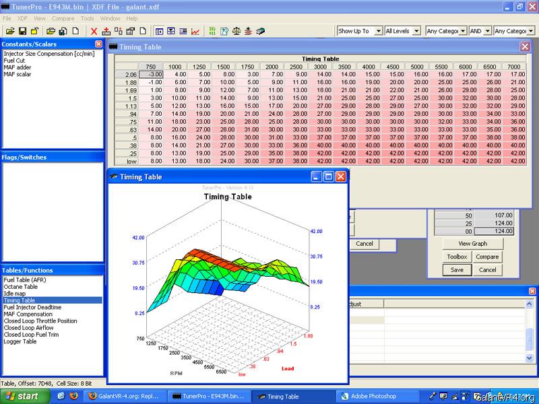
Task: Expand the All Levels dropdown
Action: (416, 31)
